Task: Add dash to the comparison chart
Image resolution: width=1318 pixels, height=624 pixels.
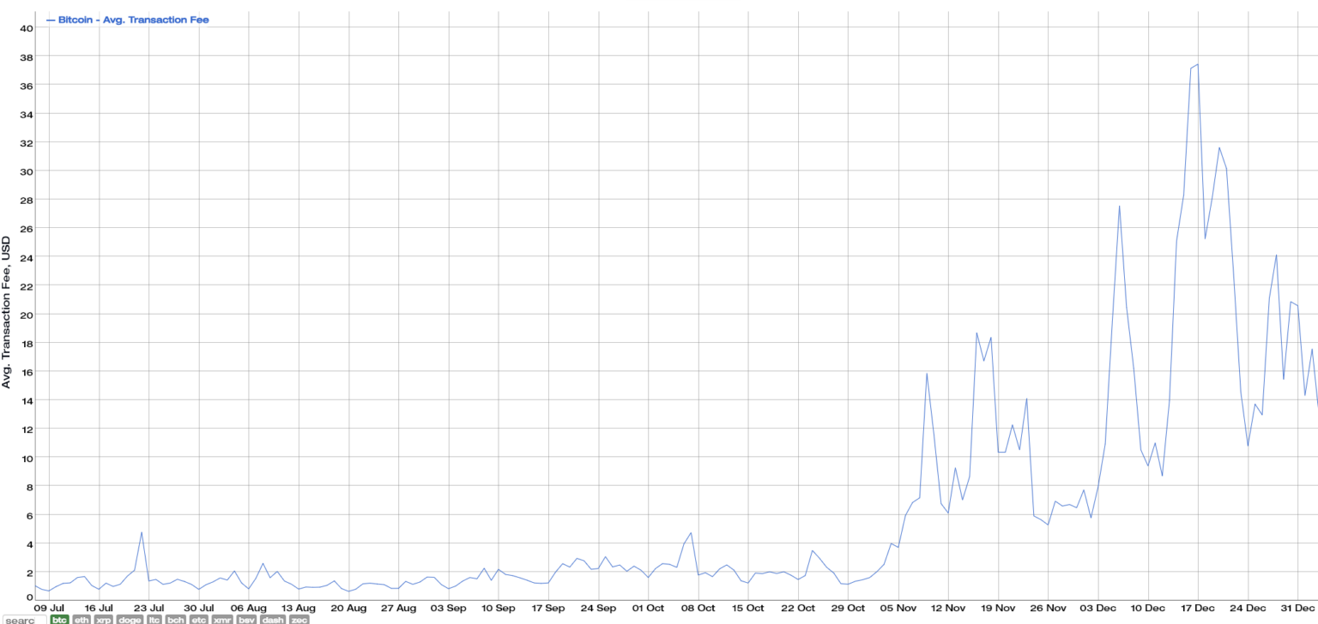Action: 273,619
